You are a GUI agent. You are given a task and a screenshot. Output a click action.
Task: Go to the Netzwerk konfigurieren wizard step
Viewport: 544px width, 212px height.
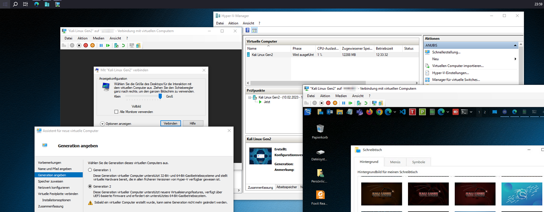54,187
